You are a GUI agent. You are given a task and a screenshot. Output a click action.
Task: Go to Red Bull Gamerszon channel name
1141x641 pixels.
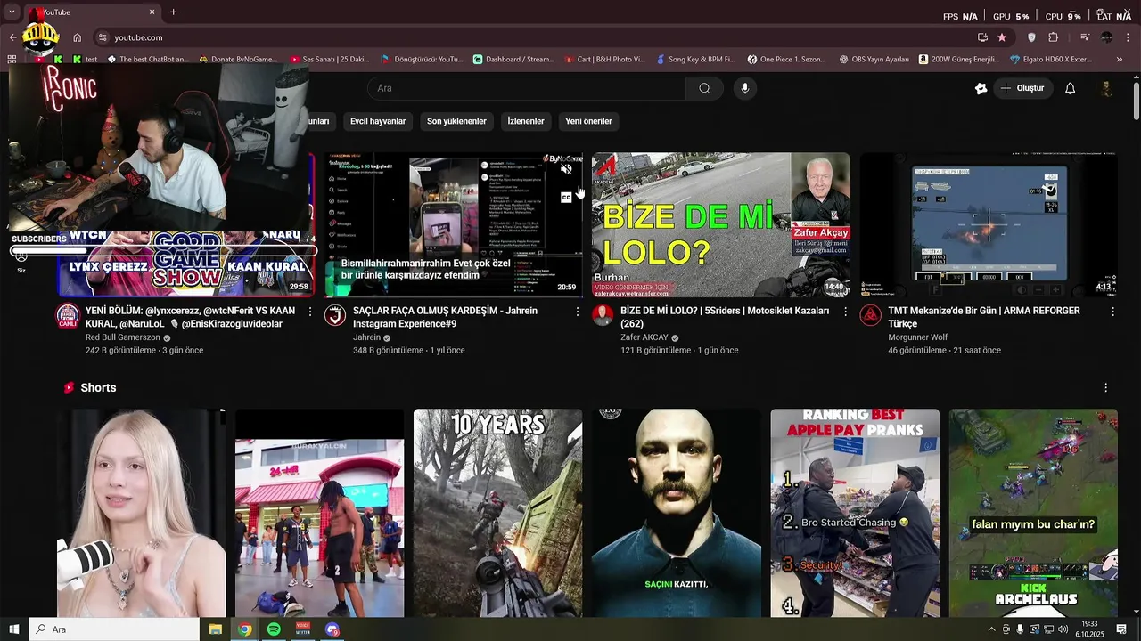click(x=122, y=337)
